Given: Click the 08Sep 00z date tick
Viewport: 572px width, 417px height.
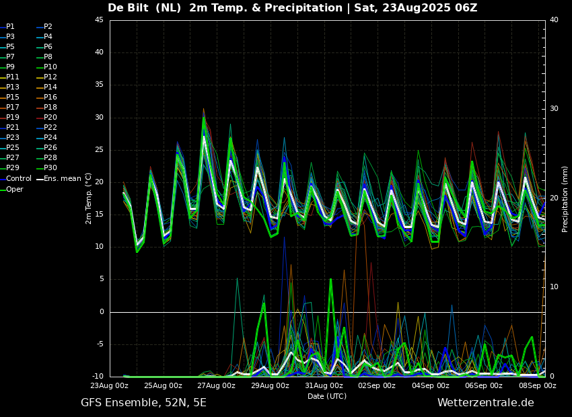Looking at the screenshot, I should 537,386.
